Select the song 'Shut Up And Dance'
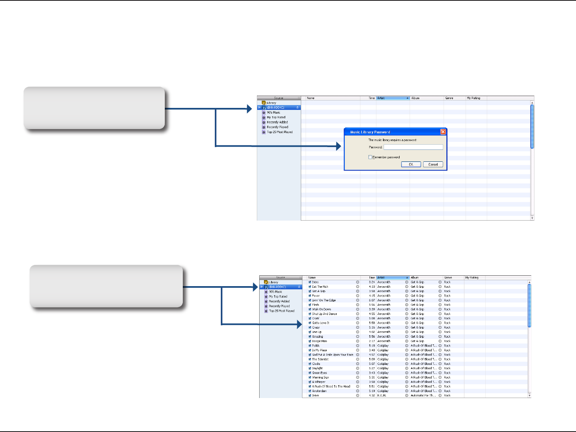Viewport: 576px width, 432px height. [x=324, y=314]
